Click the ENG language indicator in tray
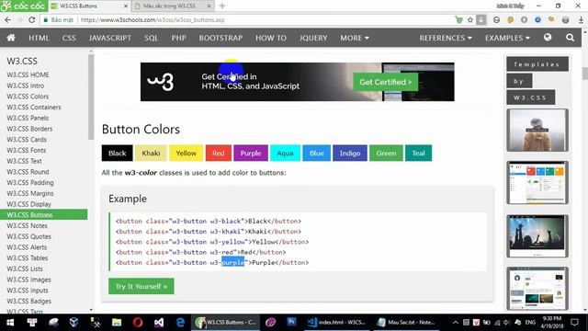588x331 pixels. [x=530, y=323]
